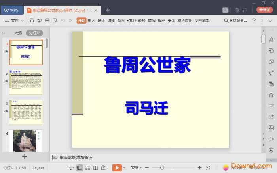Open slideshow options dropdown arrow
The width and height of the screenshot is (277, 173).
[x=124, y=168]
